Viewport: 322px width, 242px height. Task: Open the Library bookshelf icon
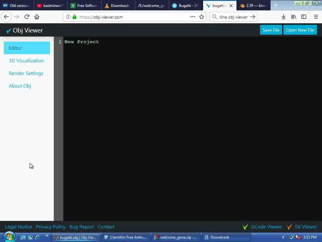tap(294, 17)
